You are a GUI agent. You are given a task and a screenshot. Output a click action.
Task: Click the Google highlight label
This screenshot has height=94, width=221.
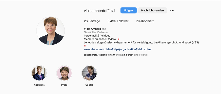[x=89, y=85]
